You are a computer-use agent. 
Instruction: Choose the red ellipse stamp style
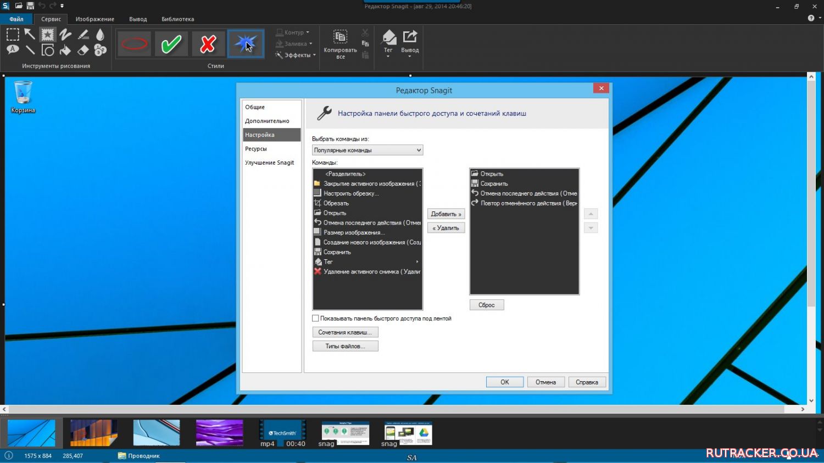134,44
